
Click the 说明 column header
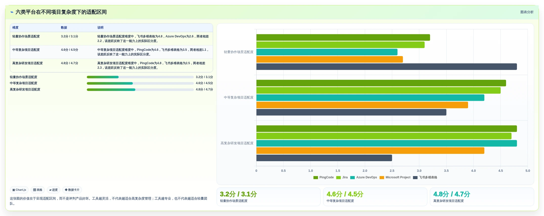click(100, 28)
